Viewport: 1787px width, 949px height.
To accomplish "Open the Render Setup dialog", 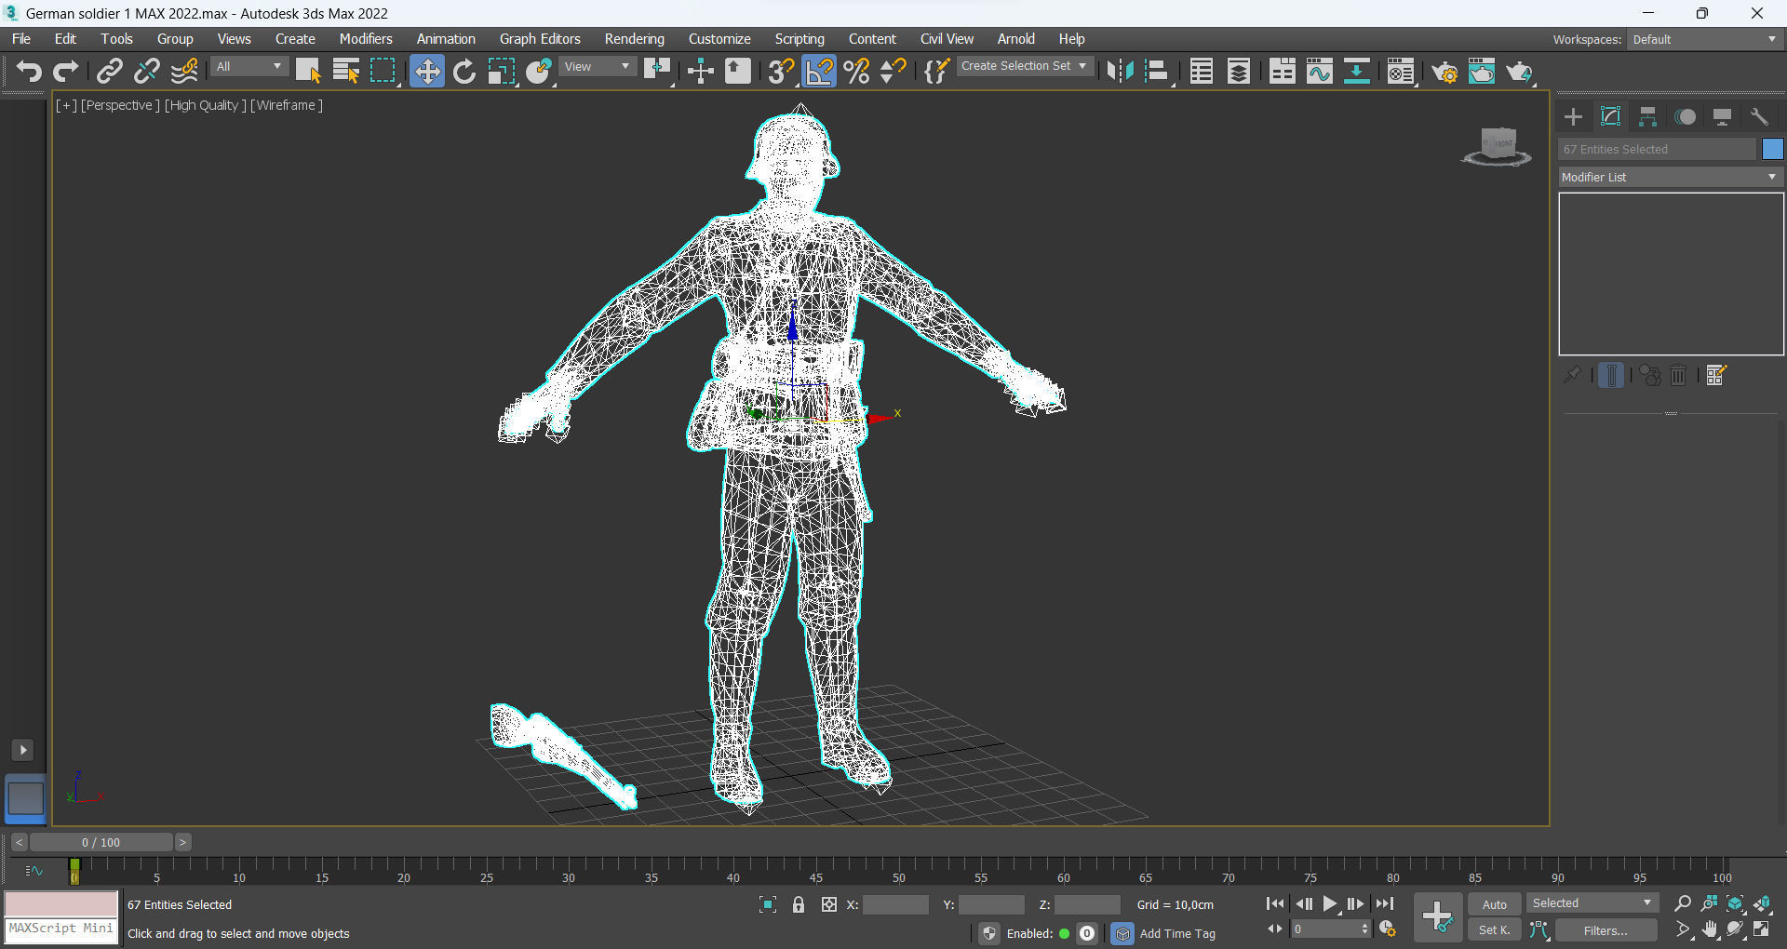I will pyautogui.click(x=1444, y=71).
